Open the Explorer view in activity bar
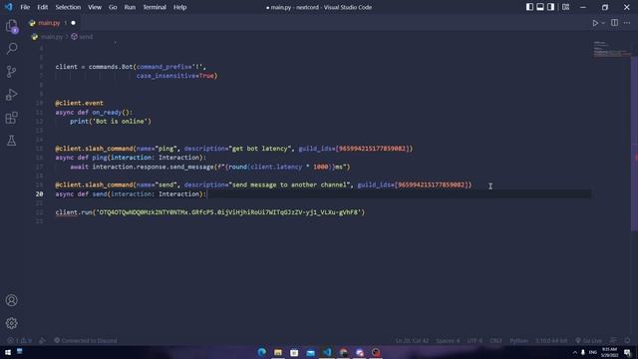 coord(12,26)
